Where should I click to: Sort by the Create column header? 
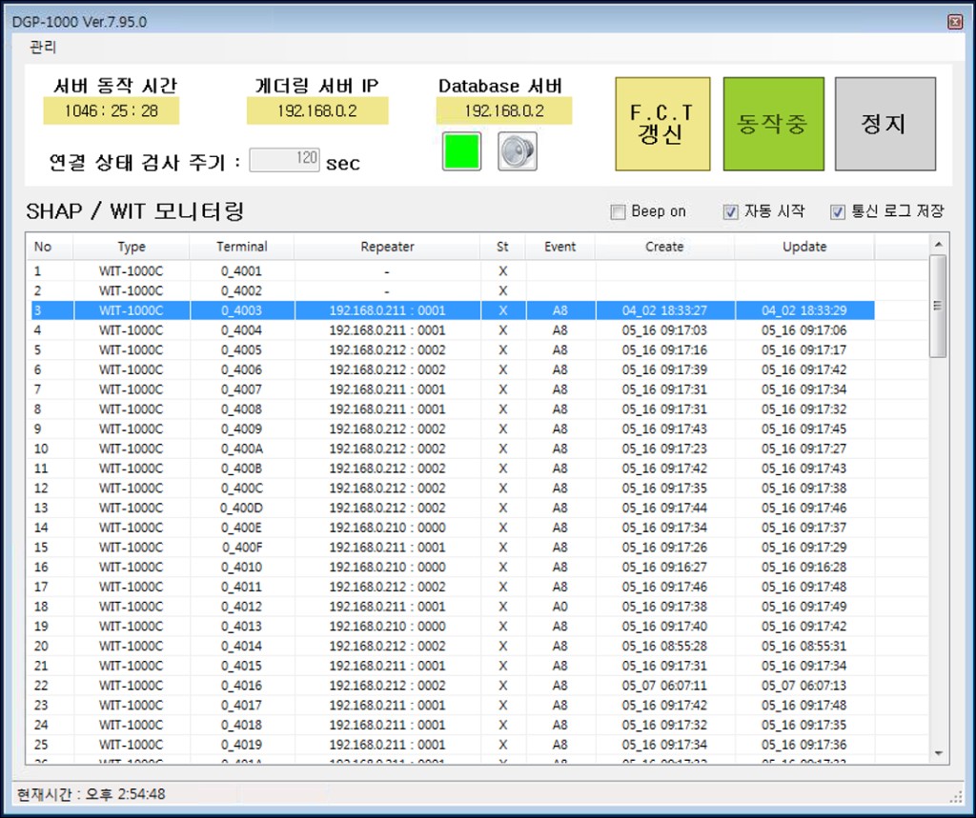tap(664, 247)
